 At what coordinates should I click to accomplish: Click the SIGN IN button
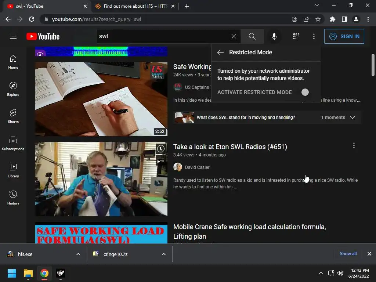pyautogui.click(x=344, y=36)
